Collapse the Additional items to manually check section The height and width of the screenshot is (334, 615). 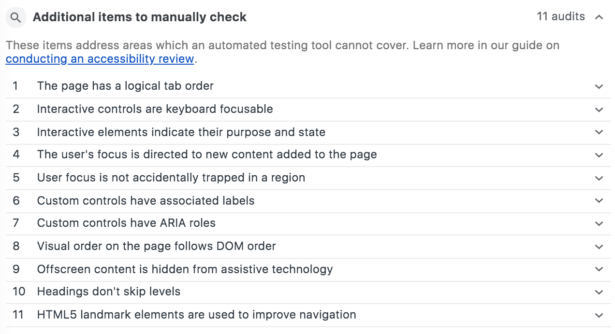(598, 16)
